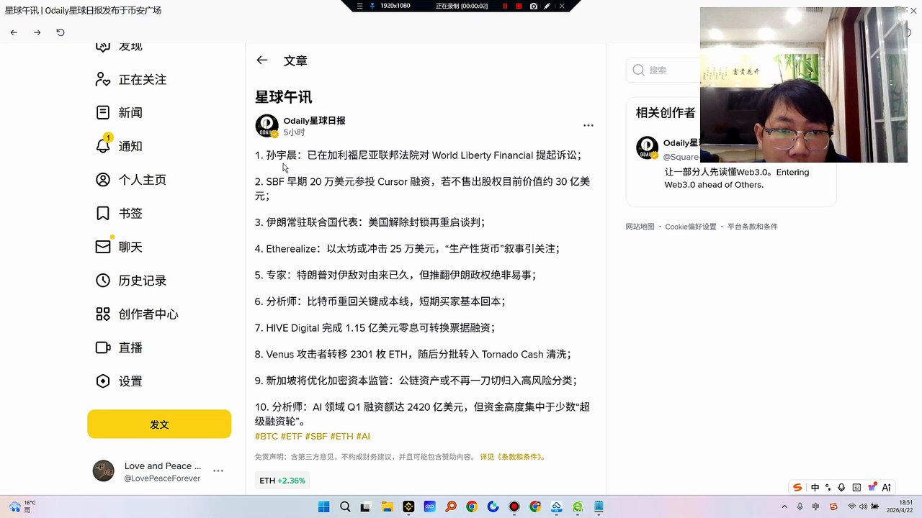Open the more options menu on Odaily's article

click(588, 125)
